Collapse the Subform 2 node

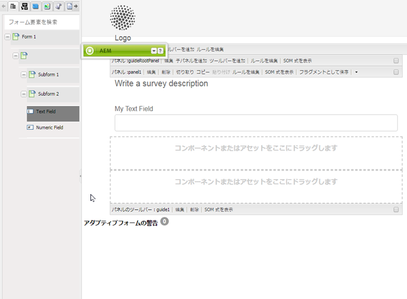[x=24, y=94]
